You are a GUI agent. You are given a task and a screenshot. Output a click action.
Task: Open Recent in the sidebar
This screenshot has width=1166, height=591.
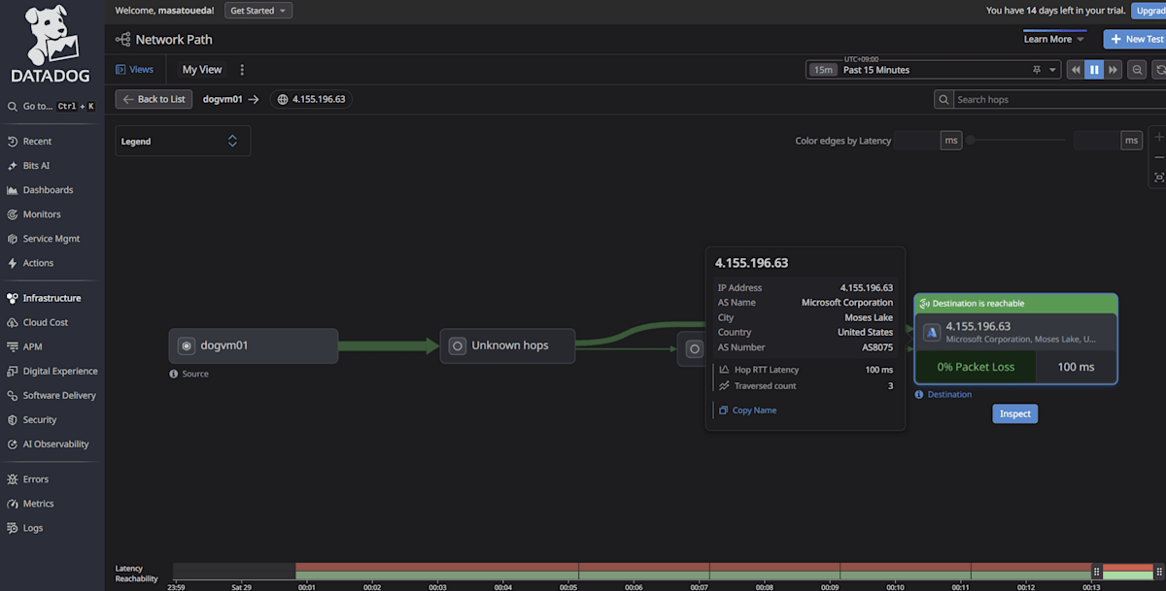pos(37,142)
